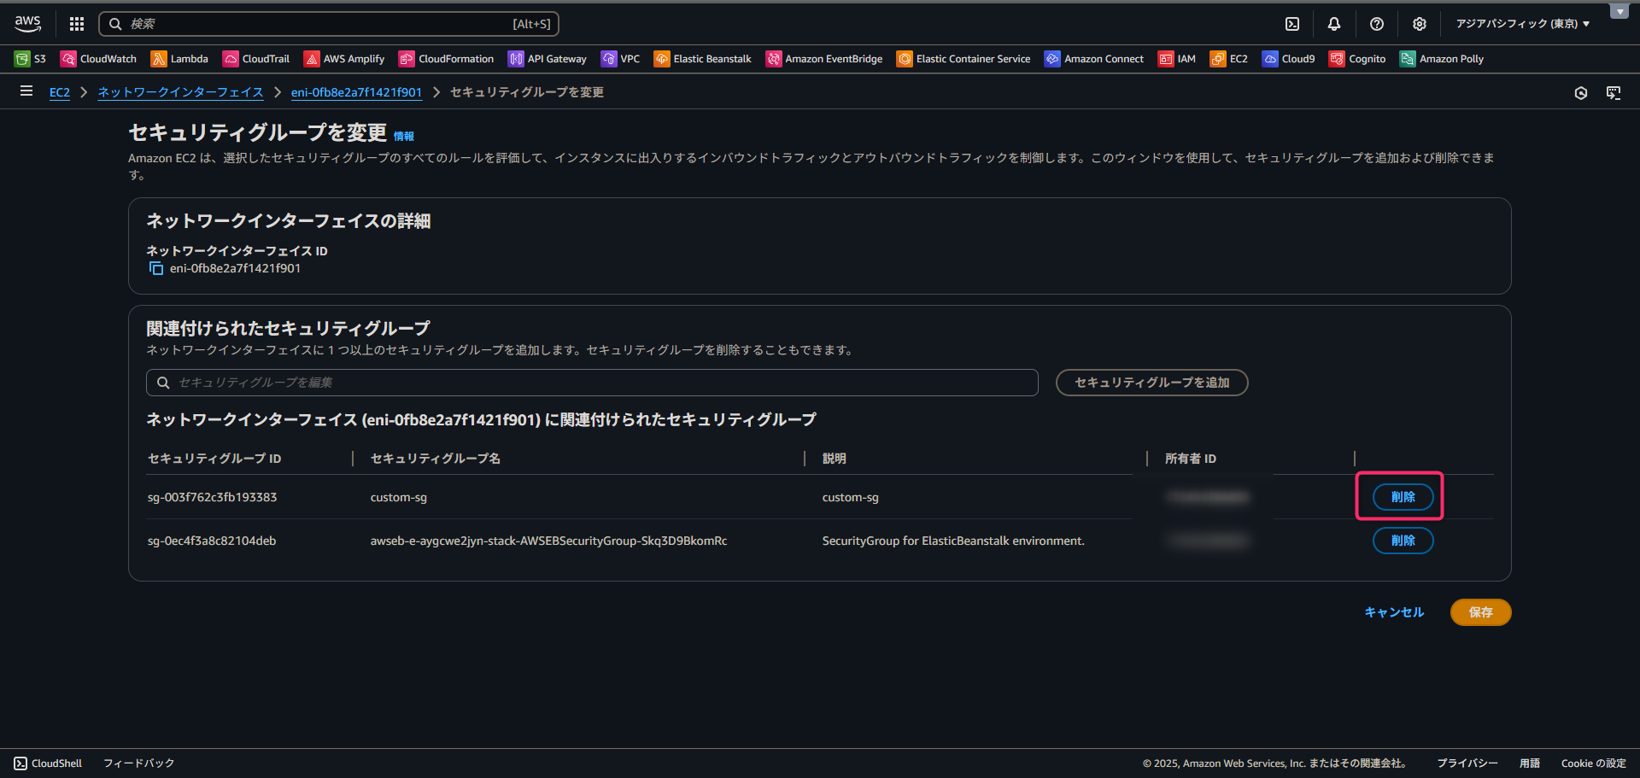Open Amazon Connect from the favorites bar
The image size is (1640, 778).
1094,59
